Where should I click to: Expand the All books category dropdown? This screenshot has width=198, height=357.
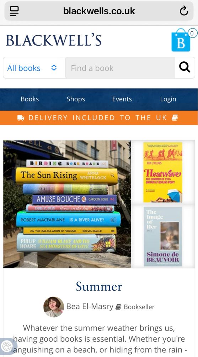coord(34,68)
